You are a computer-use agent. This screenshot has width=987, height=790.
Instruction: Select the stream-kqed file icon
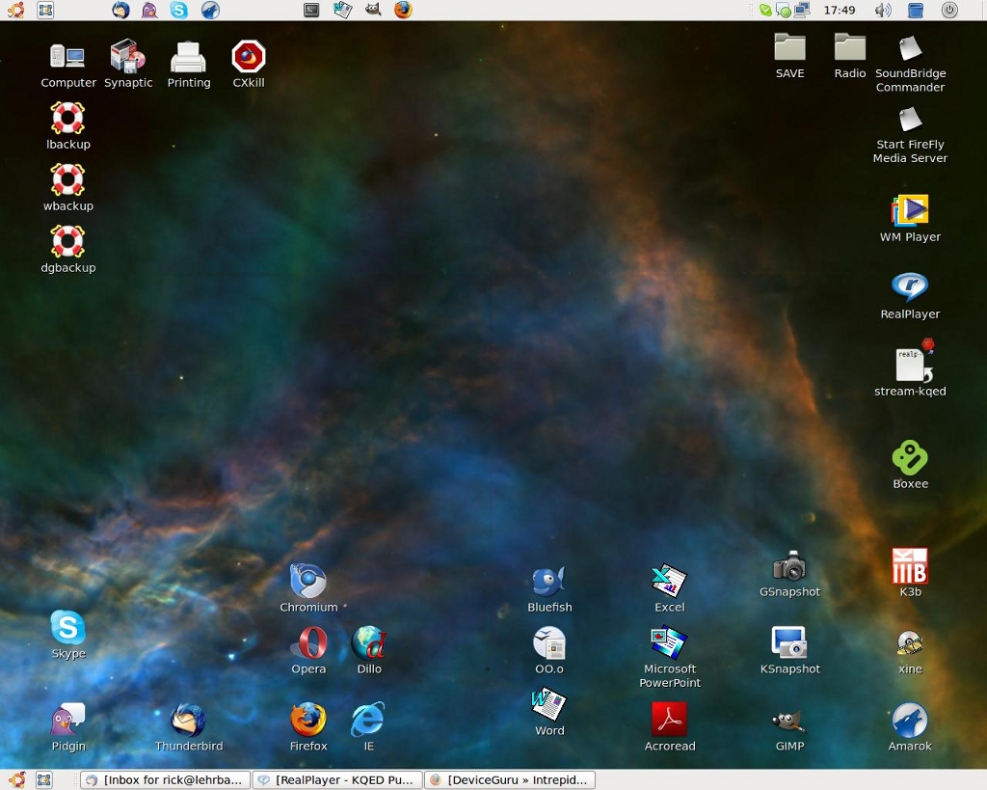(x=914, y=361)
